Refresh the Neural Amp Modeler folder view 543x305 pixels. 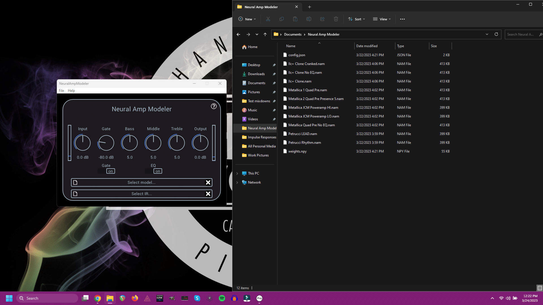(496, 34)
